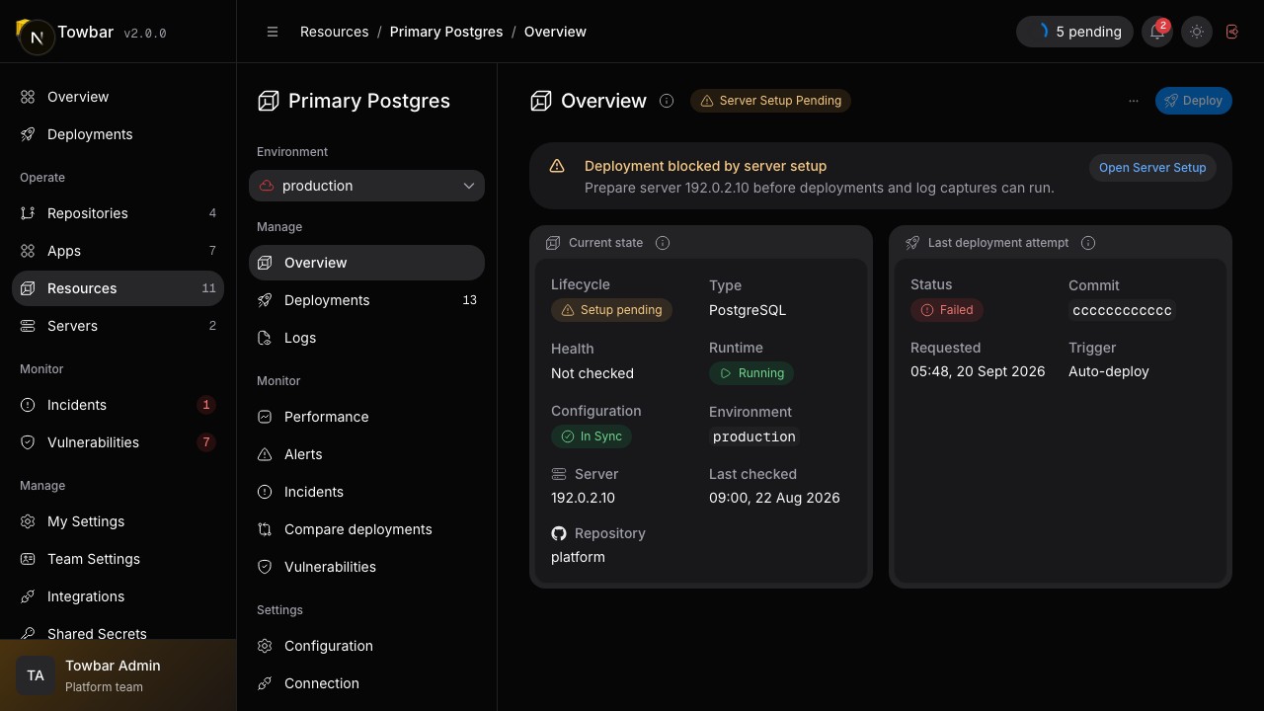Click the info icon next to Overview heading

tap(667, 101)
